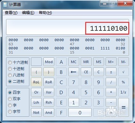
Task: Click the calculator icon in title bar
Action: coord(5,5)
